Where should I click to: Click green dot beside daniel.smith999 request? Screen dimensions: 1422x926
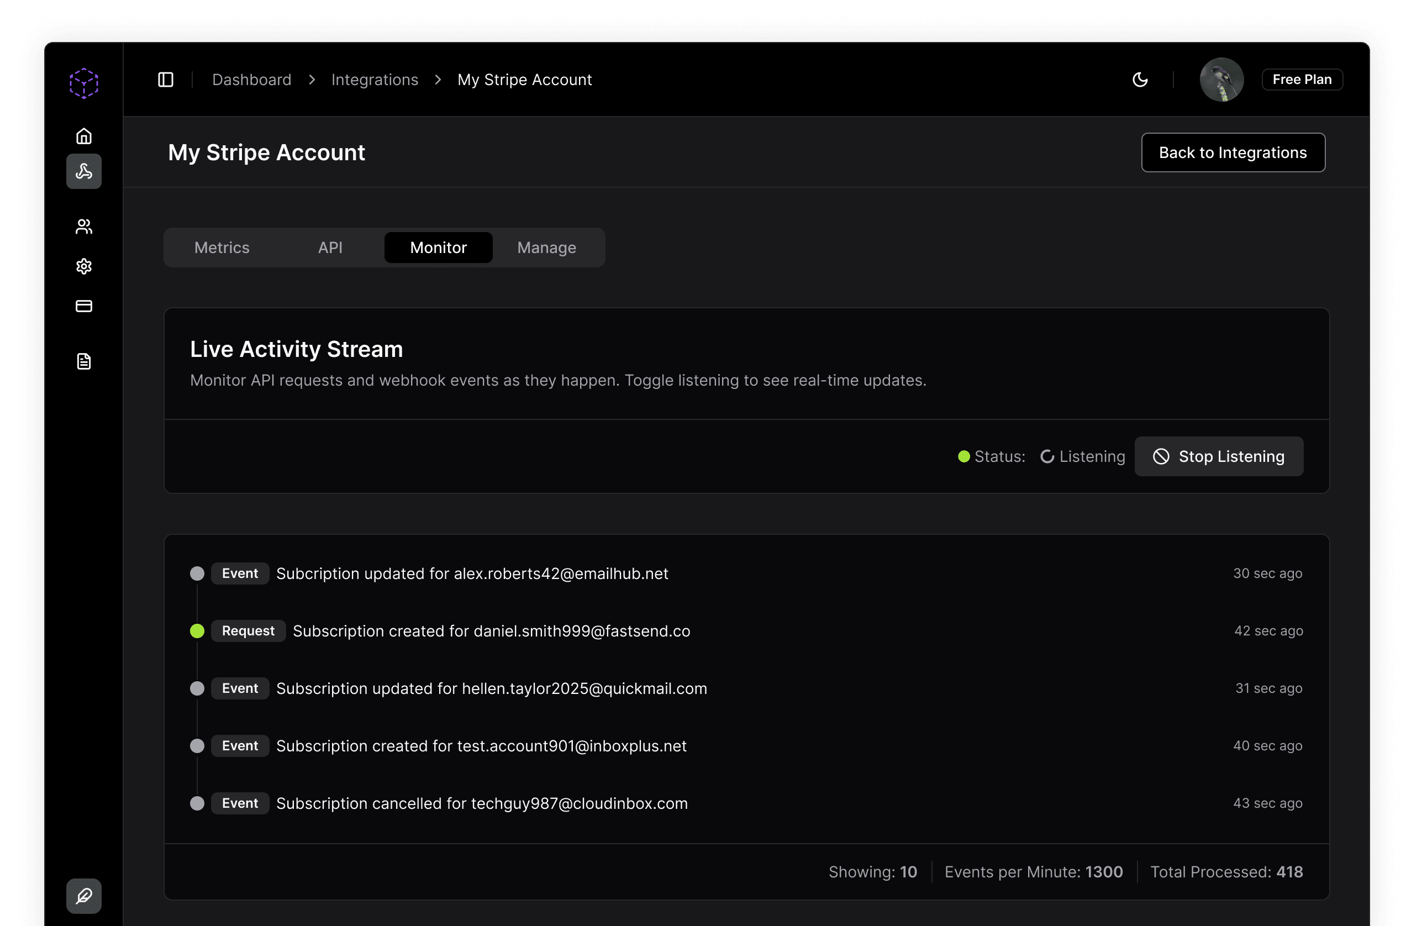197,631
